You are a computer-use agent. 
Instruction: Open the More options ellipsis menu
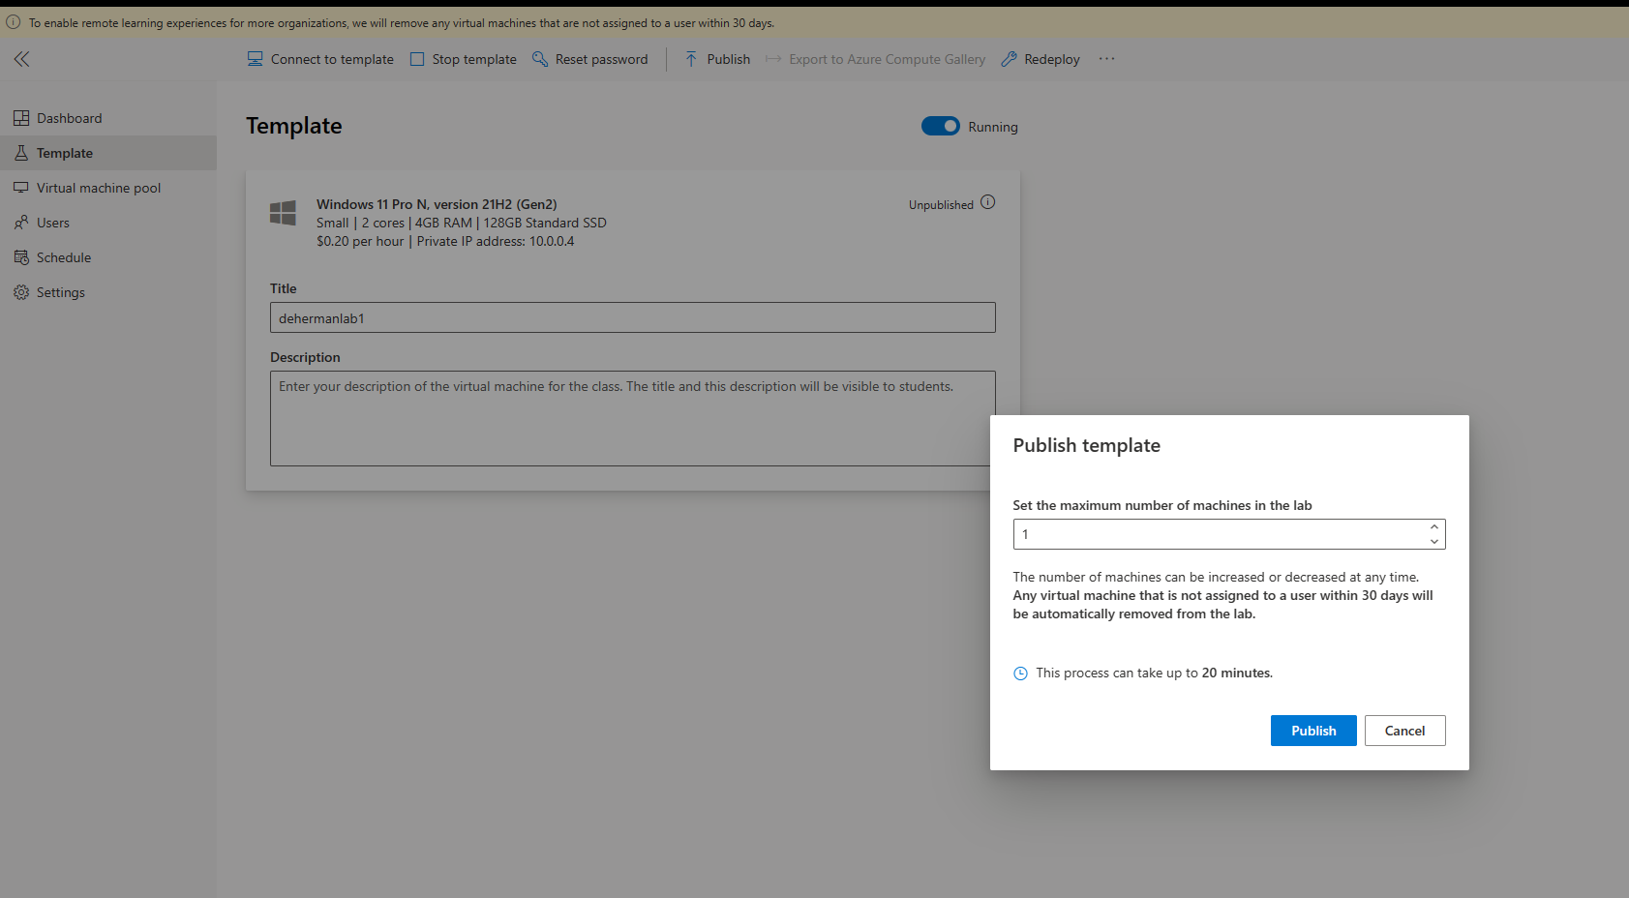tap(1107, 59)
